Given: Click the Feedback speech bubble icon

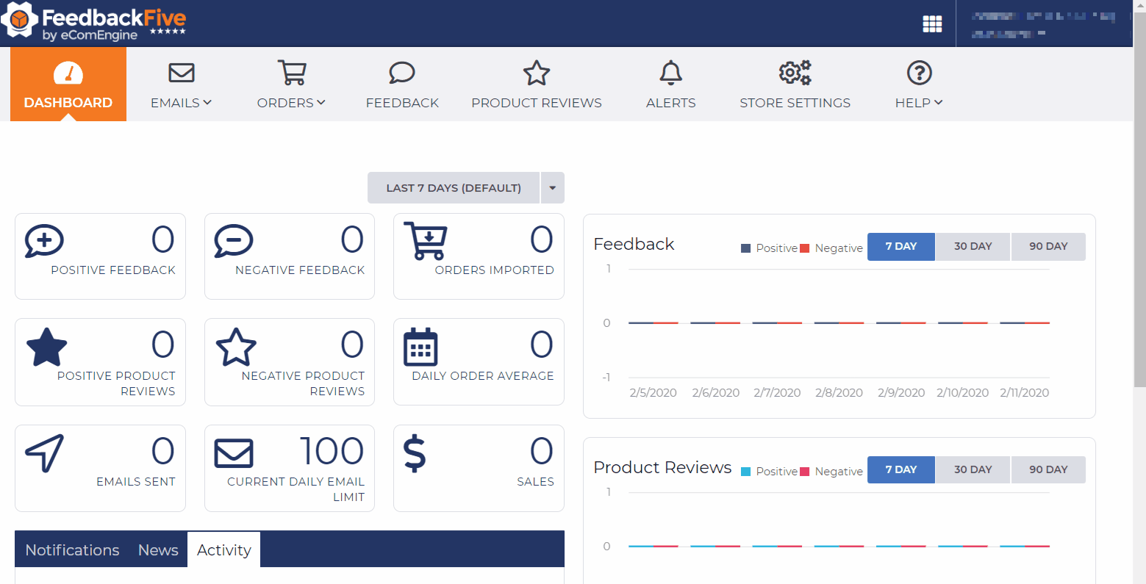Looking at the screenshot, I should 401,73.
